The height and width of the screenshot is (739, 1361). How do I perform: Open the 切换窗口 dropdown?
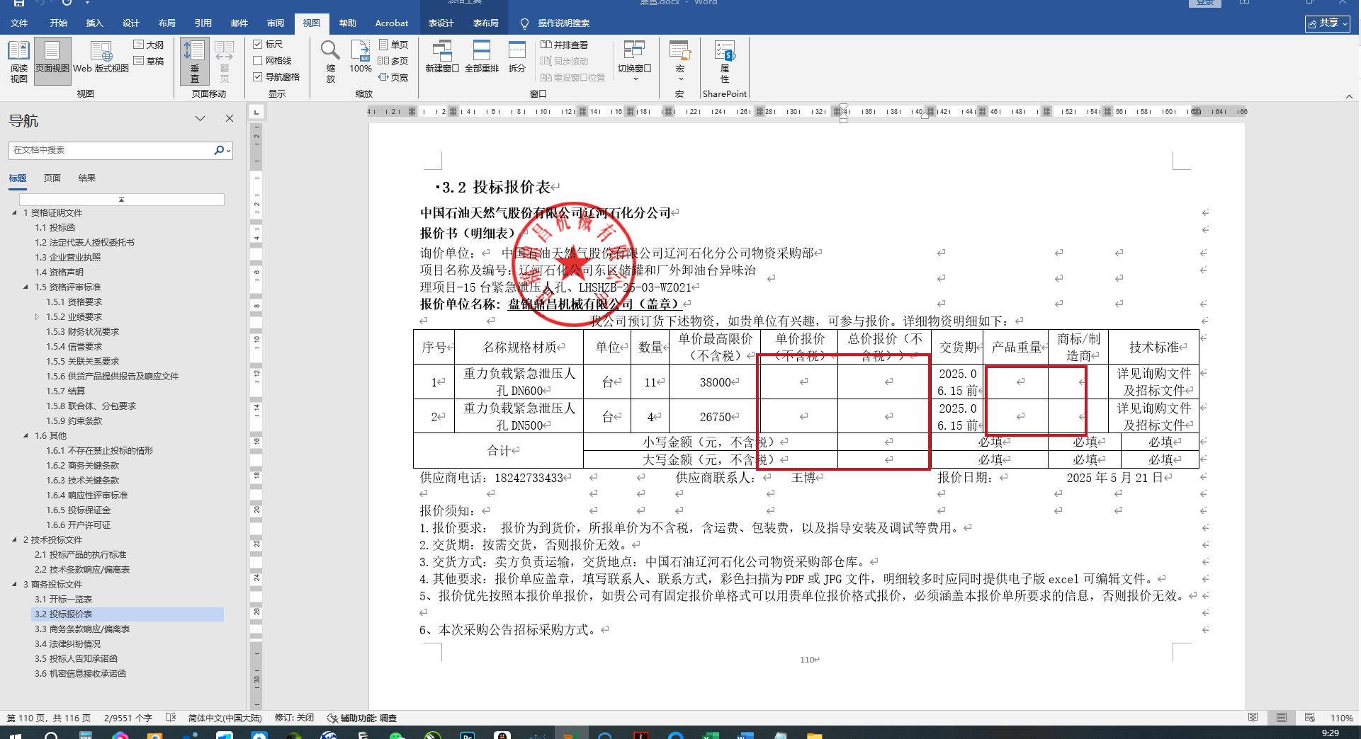(634, 62)
